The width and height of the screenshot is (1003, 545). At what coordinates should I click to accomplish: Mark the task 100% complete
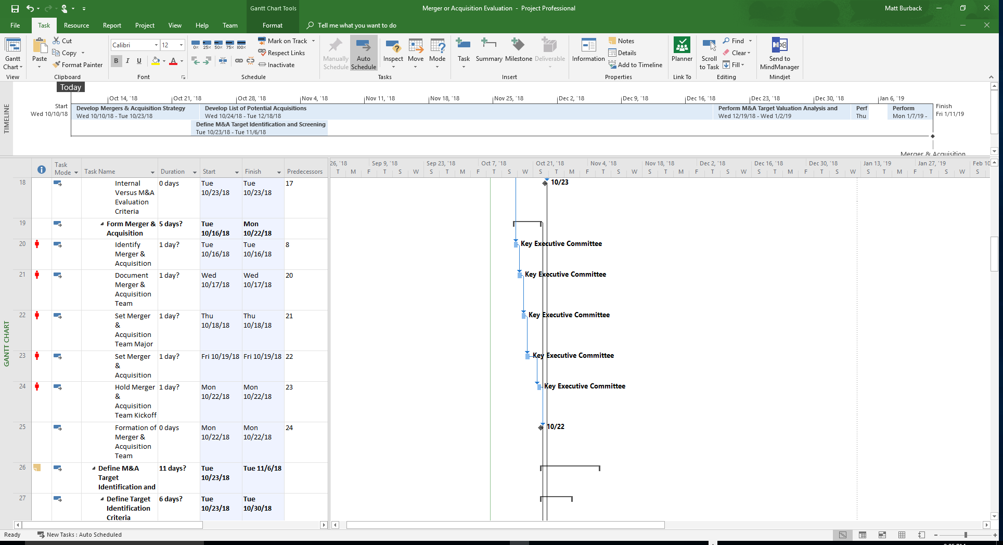click(x=240, y=44)
